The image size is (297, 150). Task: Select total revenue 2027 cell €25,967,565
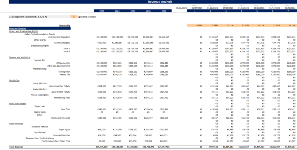pyautogui.click(x=164, y=147)
